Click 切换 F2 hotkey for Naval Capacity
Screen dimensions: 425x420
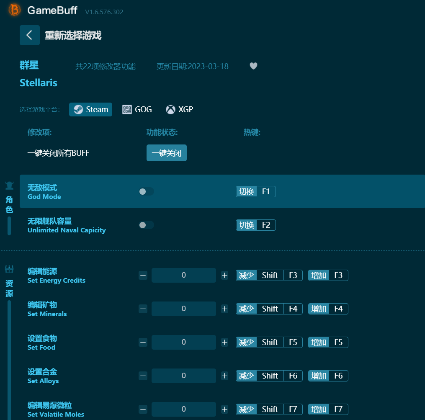255,225
